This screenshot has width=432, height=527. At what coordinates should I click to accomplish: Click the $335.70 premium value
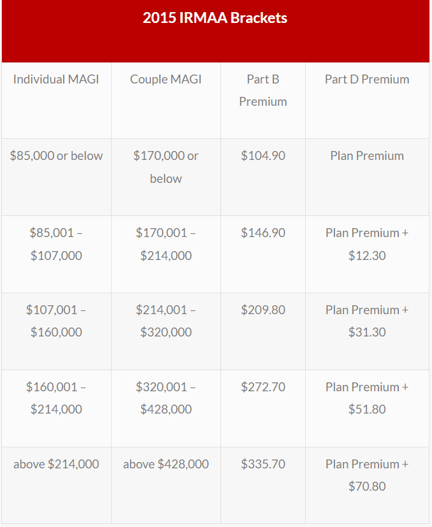point(263,465)
